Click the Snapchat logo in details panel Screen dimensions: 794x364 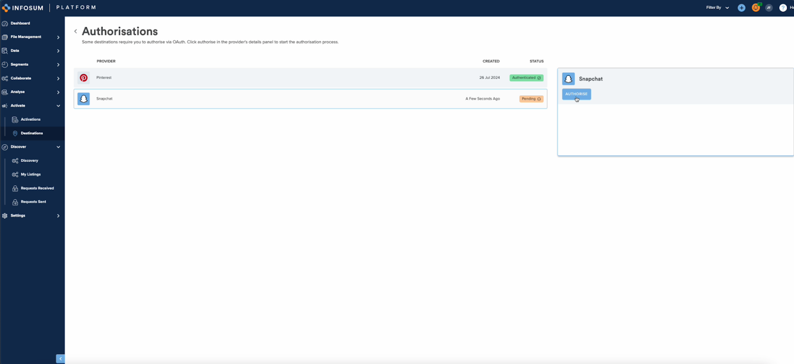click(568, 79)
